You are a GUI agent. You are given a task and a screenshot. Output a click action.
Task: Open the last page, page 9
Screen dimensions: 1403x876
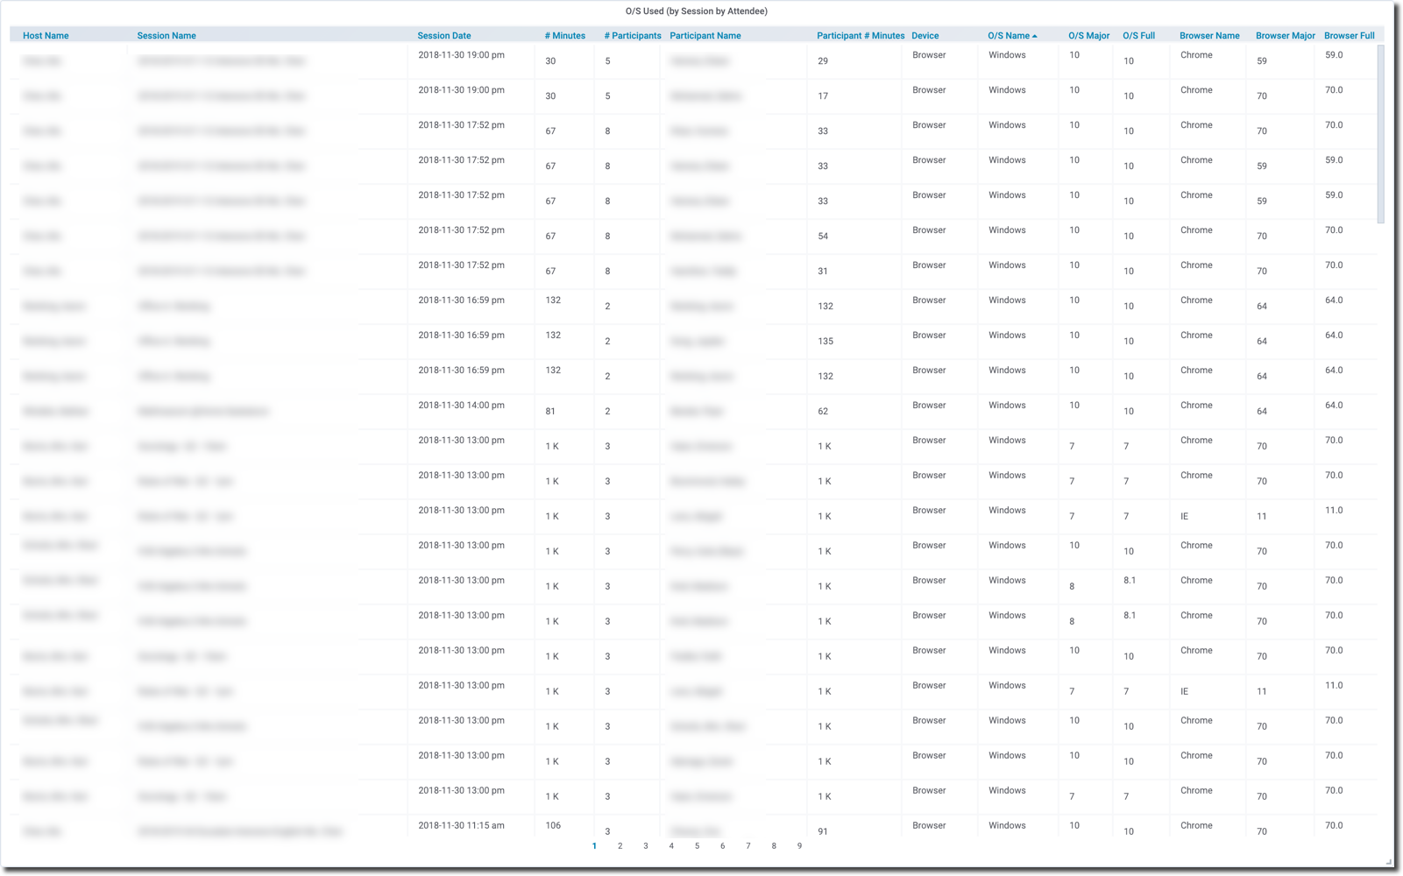point(799,846)
